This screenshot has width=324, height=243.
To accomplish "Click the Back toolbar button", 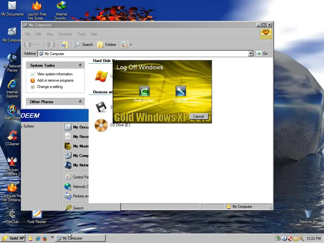I will (x=32, y=45).
